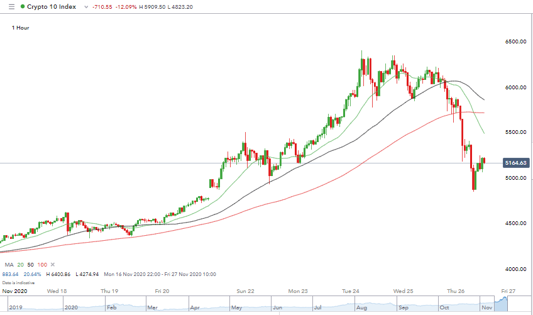Screen dimensions: 533x315
Task: Select the Crypto 10 Index title
Action: click(x=52, y=6)
